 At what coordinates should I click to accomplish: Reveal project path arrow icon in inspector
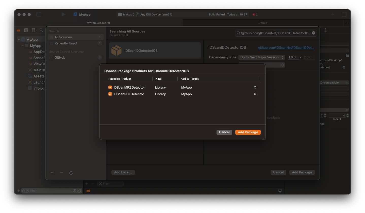pyautogui.click(x=344, y=67)
